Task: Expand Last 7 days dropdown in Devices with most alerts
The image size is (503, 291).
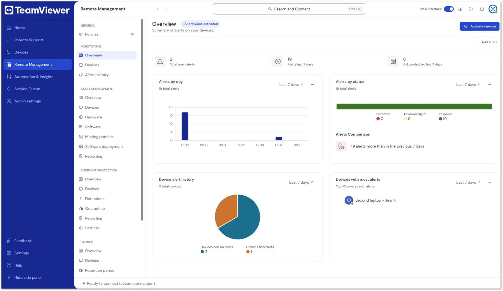Action: (x=468, y=182)
